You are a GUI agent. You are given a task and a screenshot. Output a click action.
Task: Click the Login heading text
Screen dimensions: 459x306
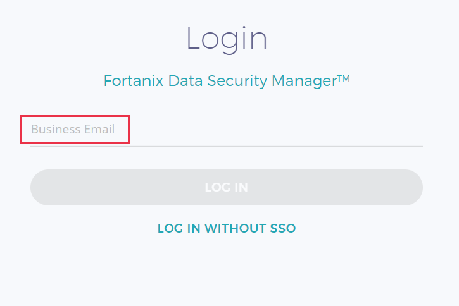point(227,39)
